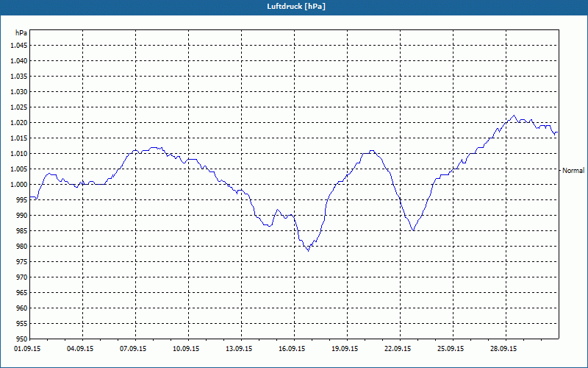The width and height of the screenshot is (588, 368).
Task: Select the 975 y-axis label
Action: pyautogui.click(x=22, y=262)
